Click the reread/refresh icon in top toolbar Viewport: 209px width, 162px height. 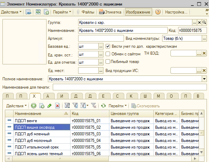38,12
